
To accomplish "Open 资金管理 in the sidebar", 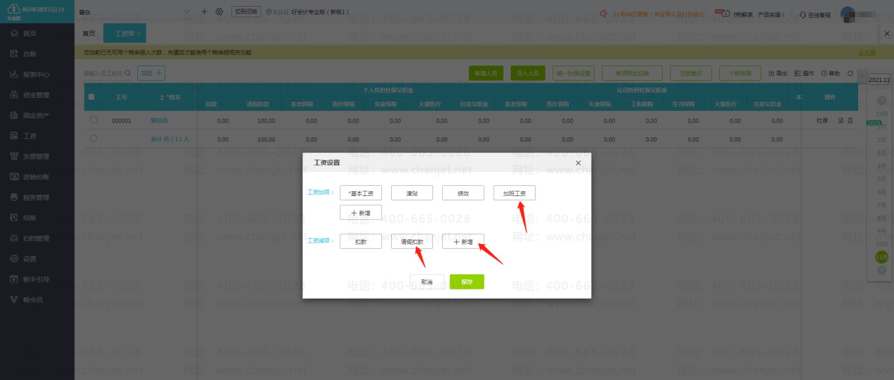I will point(36,95).
